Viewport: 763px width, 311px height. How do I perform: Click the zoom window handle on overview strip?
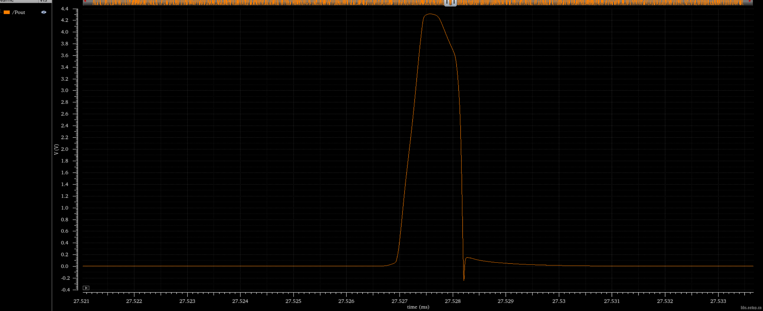pyautogui.click(x=450, y=3)
